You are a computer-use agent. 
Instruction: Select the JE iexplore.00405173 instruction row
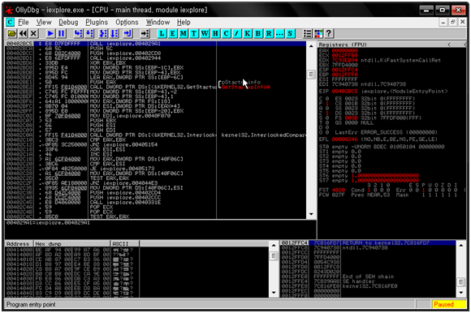pos(156,169)
